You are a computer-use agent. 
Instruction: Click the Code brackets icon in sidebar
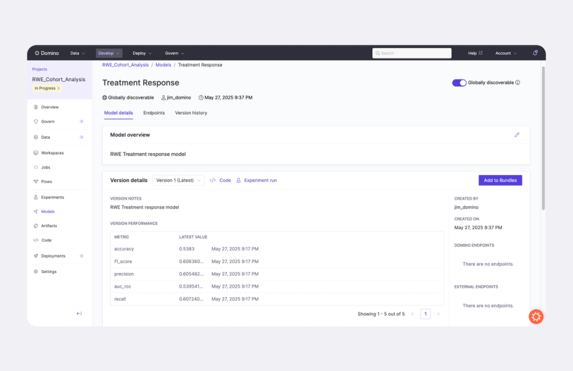point(36,240)
